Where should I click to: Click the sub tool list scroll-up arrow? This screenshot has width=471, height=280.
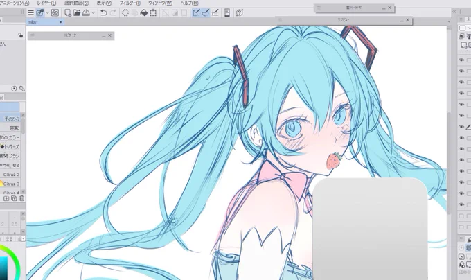tap(23, 115)
